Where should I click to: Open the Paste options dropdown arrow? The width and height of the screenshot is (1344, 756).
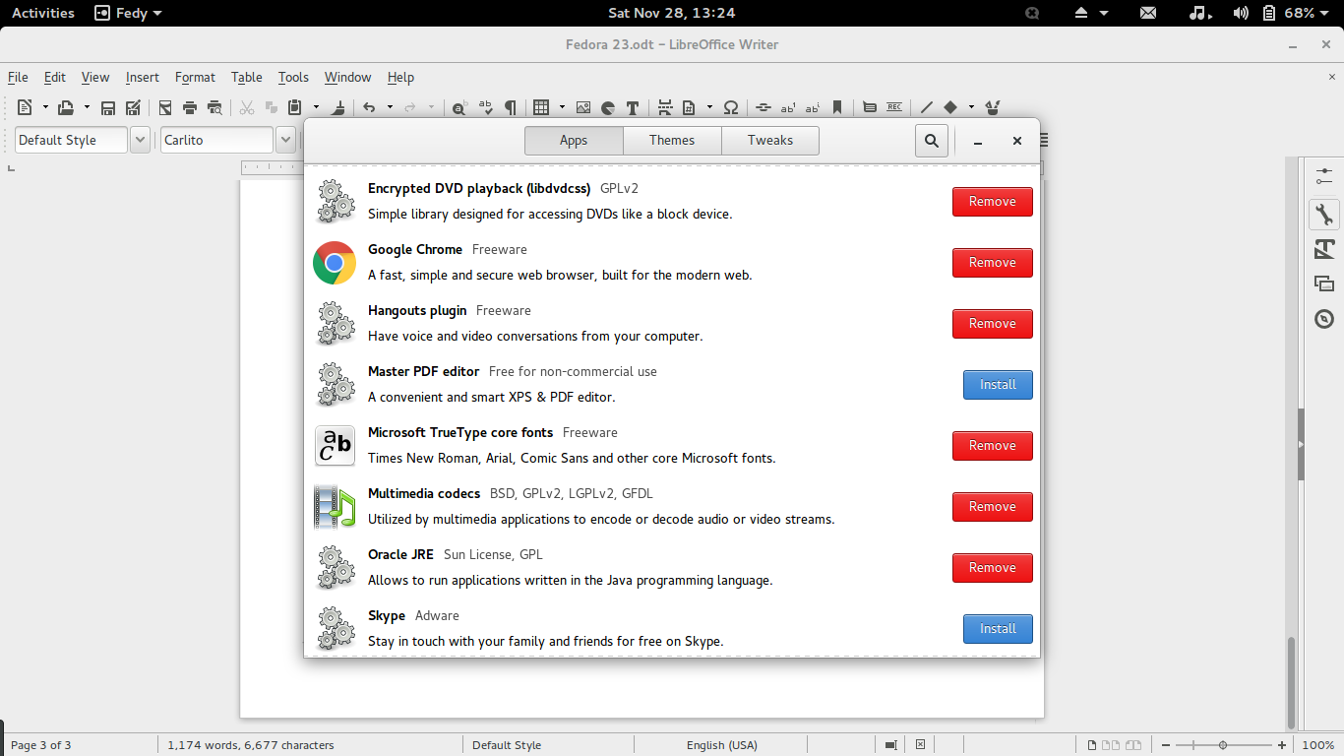pyautogui.click(x=316, y=107)
